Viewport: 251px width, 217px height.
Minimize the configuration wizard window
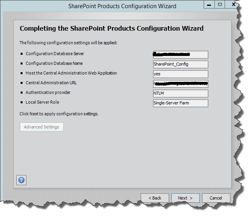coord(209,5)
